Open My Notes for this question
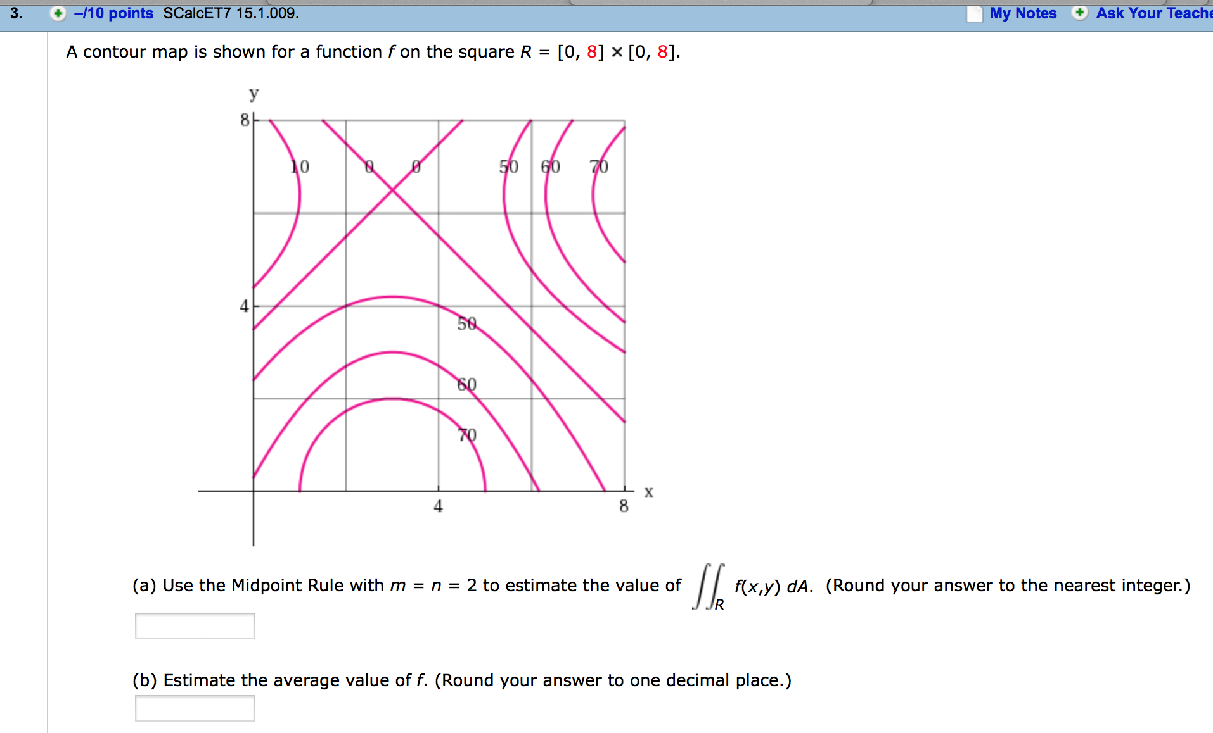This screenshot has height=733, width=1213. [x=1022, y=13]
